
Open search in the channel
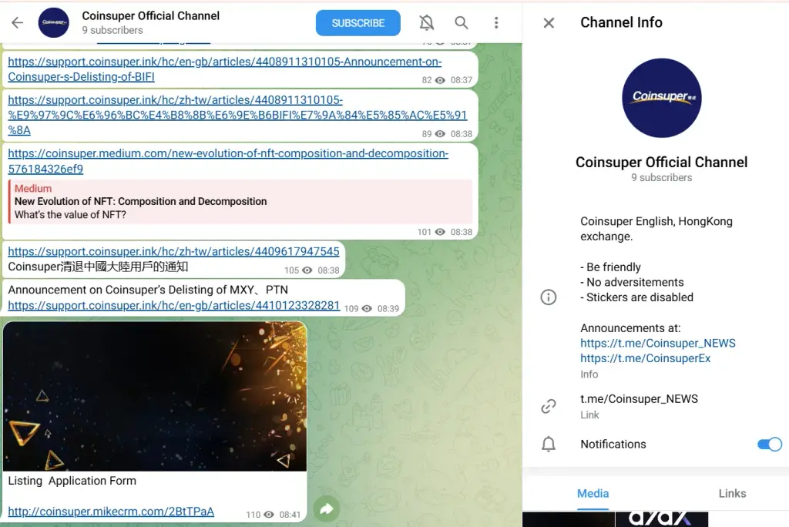(x=461, y=22)
